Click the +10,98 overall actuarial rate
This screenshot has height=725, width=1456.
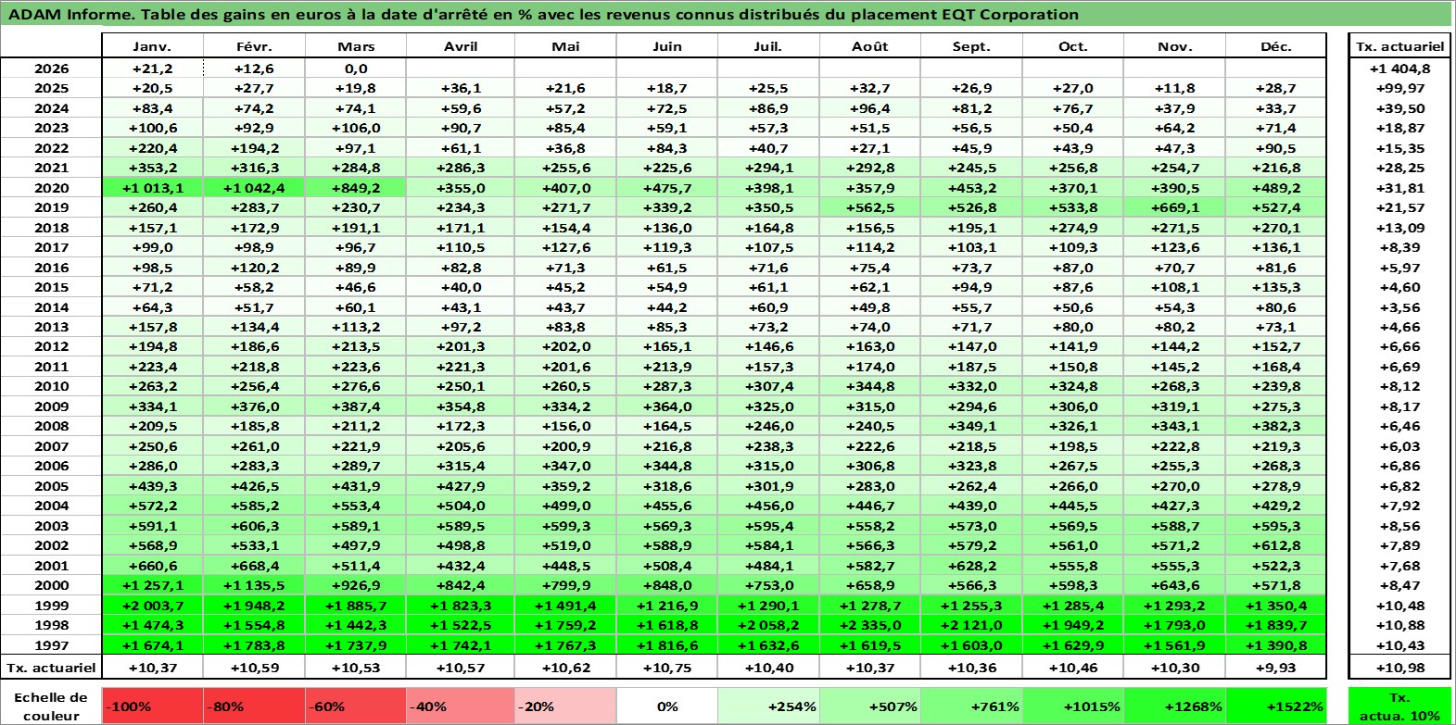point(1399,668)
